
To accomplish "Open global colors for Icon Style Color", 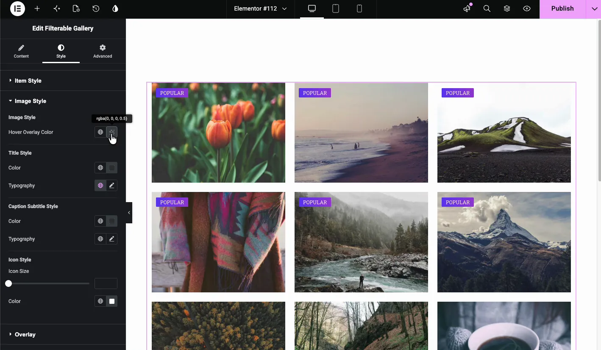I will 100,301.
